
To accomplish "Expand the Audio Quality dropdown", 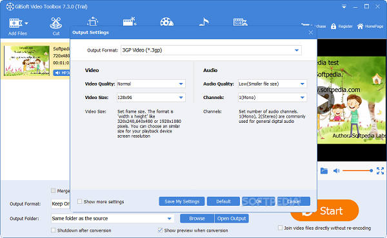I will click(303, 84).
